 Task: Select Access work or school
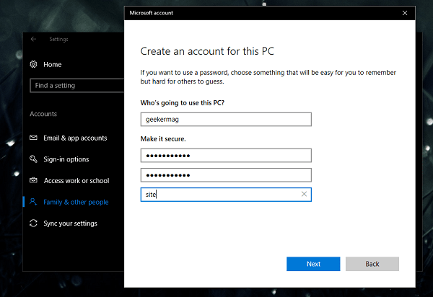point(76,181)
